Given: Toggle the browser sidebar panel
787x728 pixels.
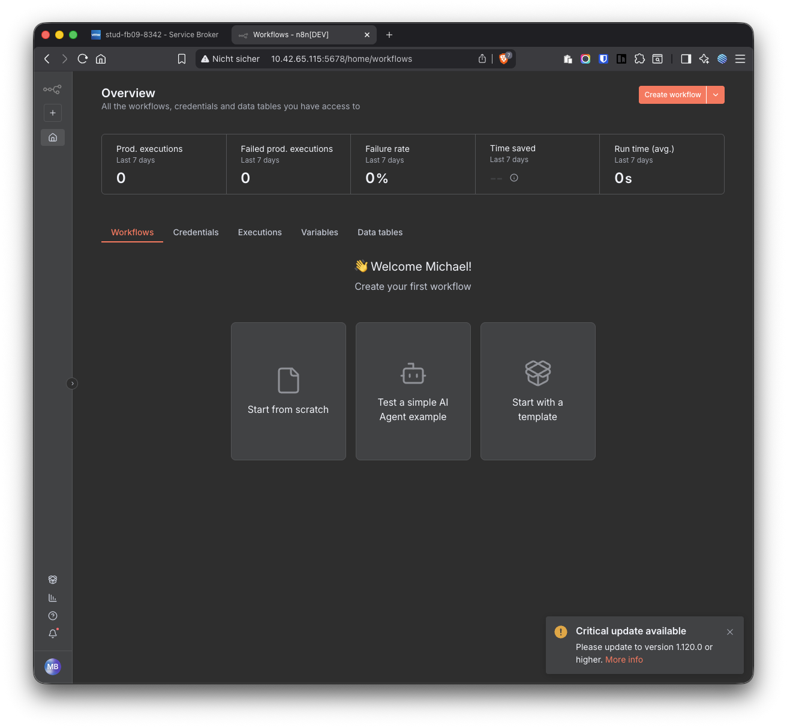Looking at the screenshot, I should tap(686, 59).
